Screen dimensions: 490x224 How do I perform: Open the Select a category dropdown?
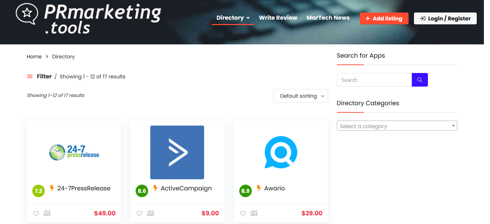397,126
